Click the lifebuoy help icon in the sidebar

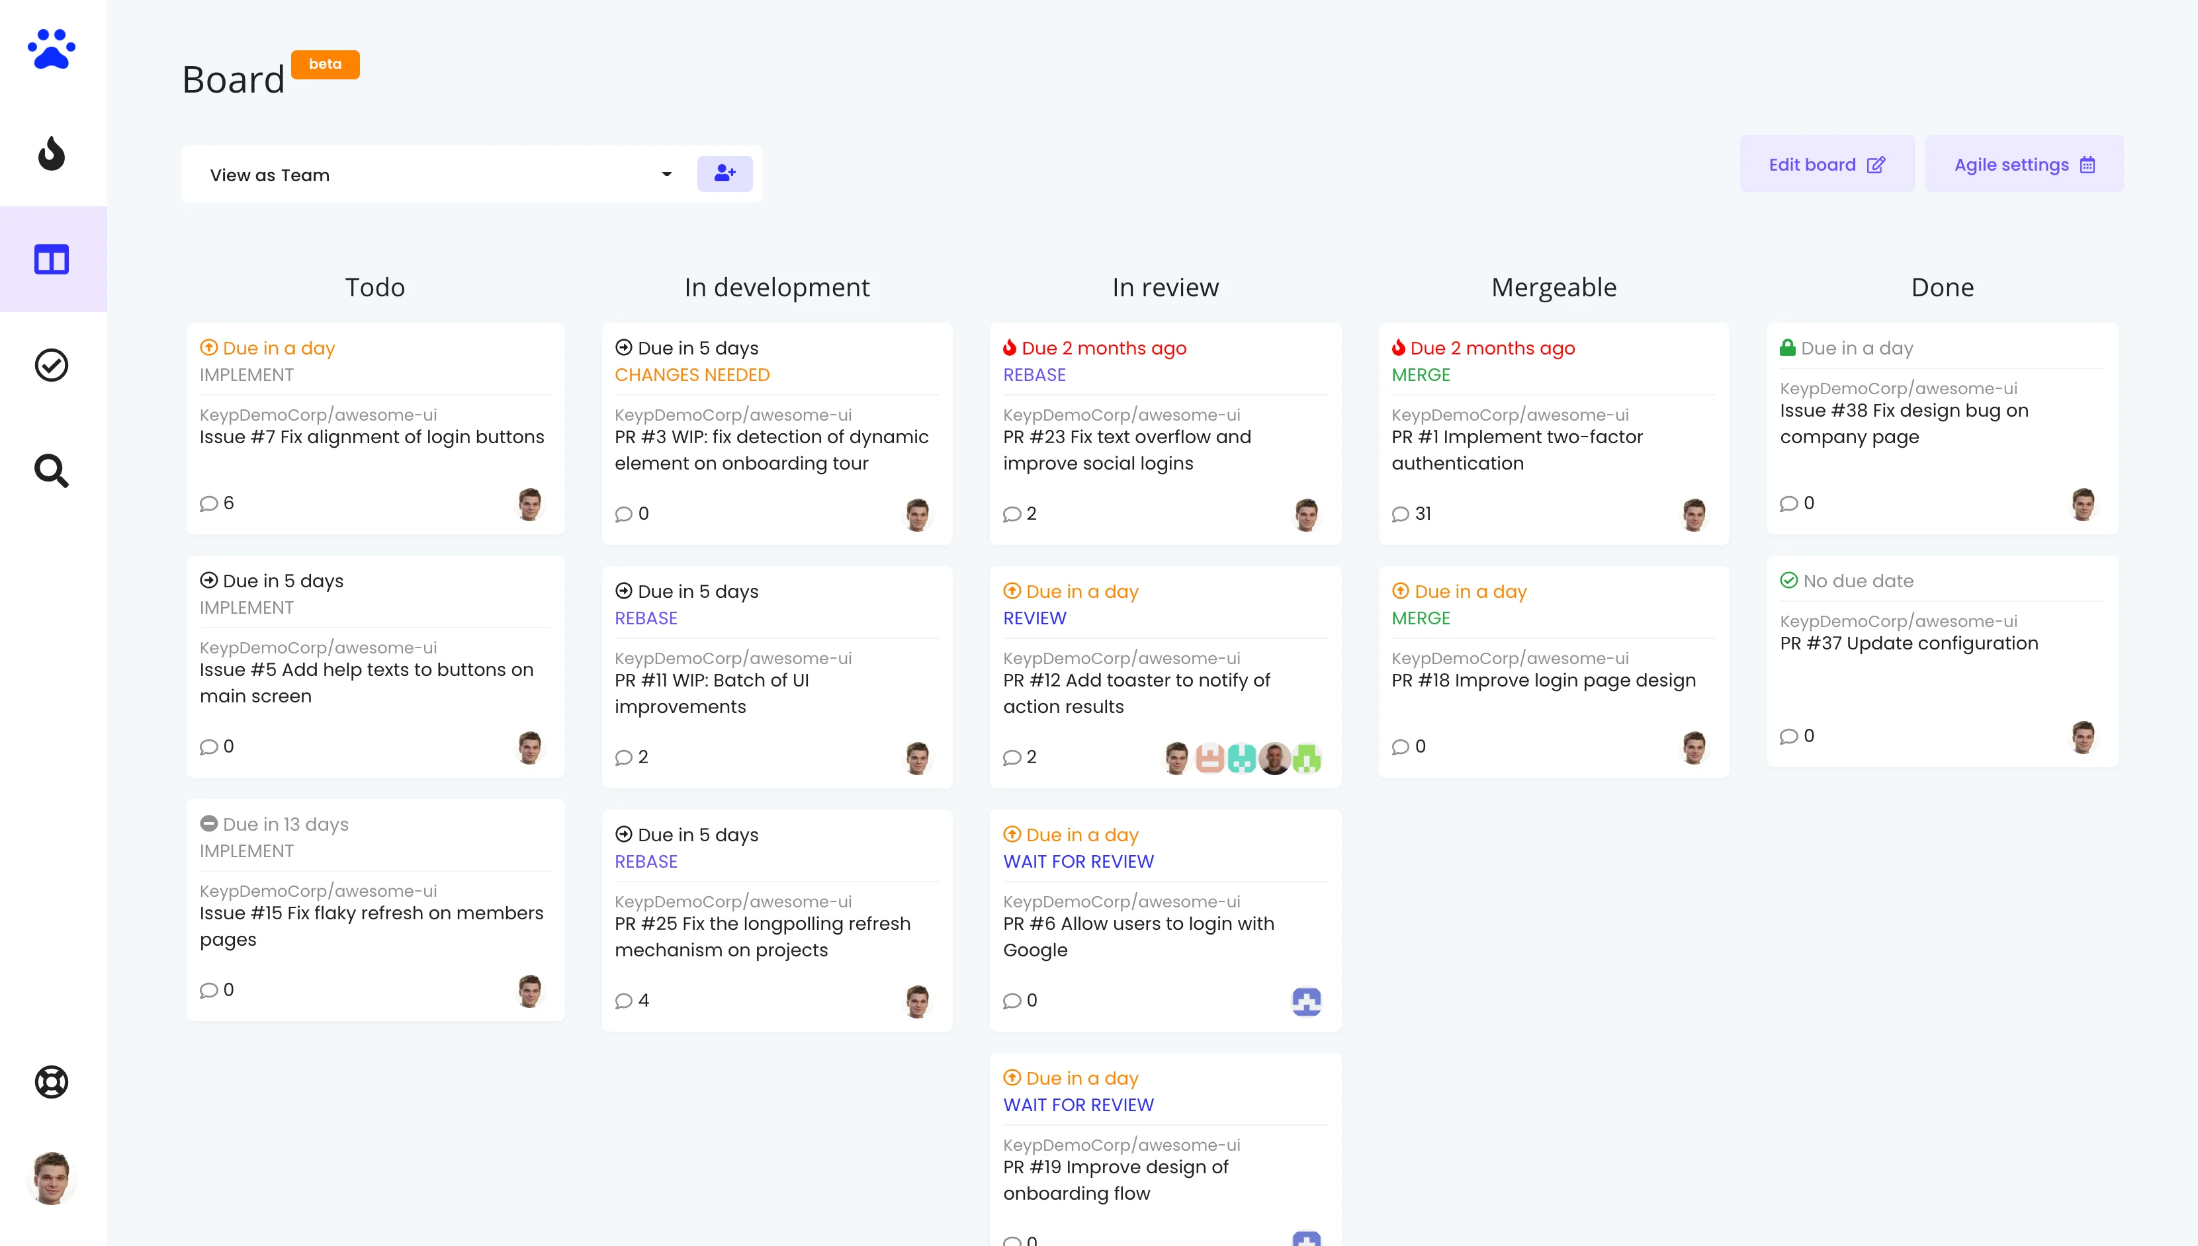[52, 1081]
